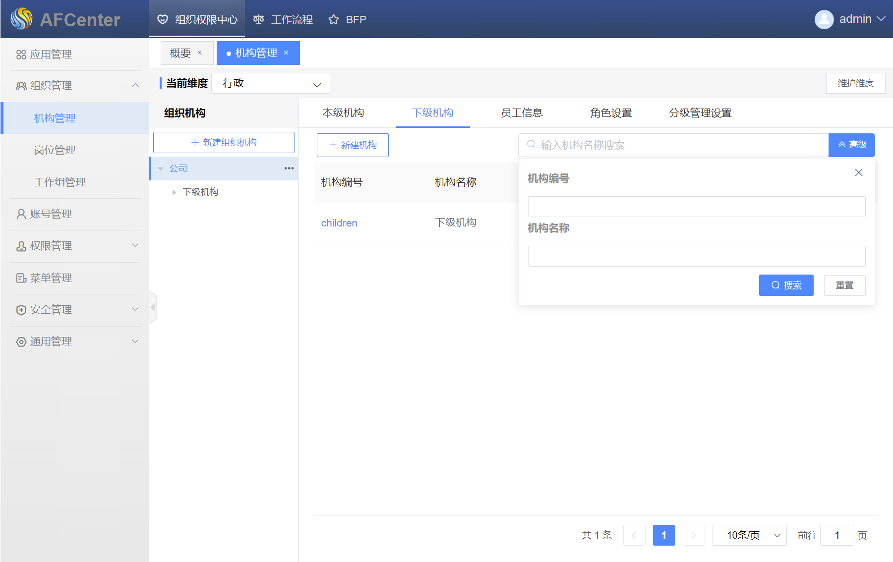Viewport: 893px width, 562px height.
Task: Open the 10条/页 page size dropdown
Action: click(749, 535)
